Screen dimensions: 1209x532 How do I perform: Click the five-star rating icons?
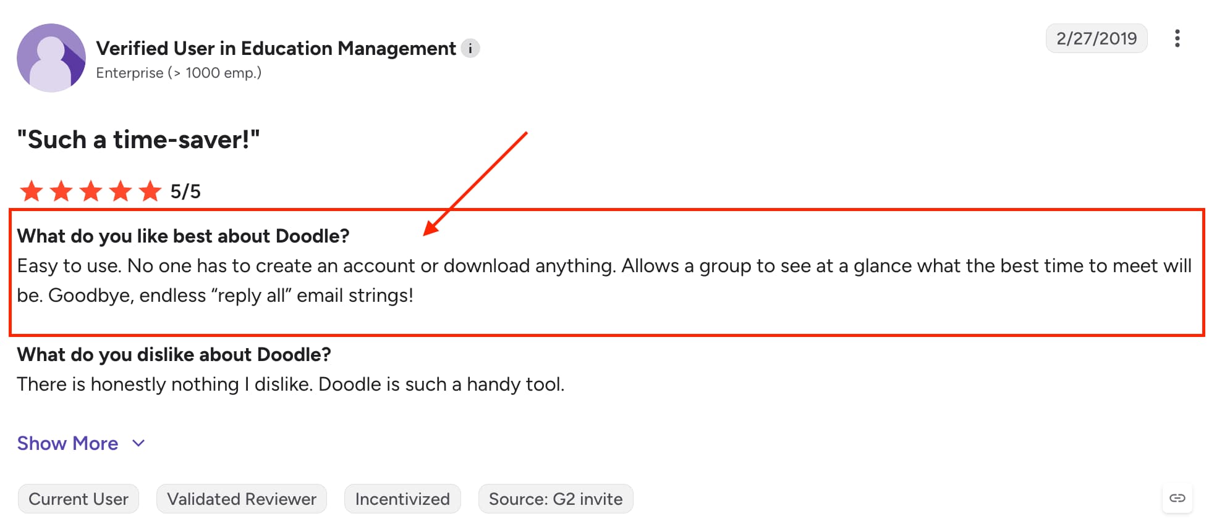coord(90,191)
